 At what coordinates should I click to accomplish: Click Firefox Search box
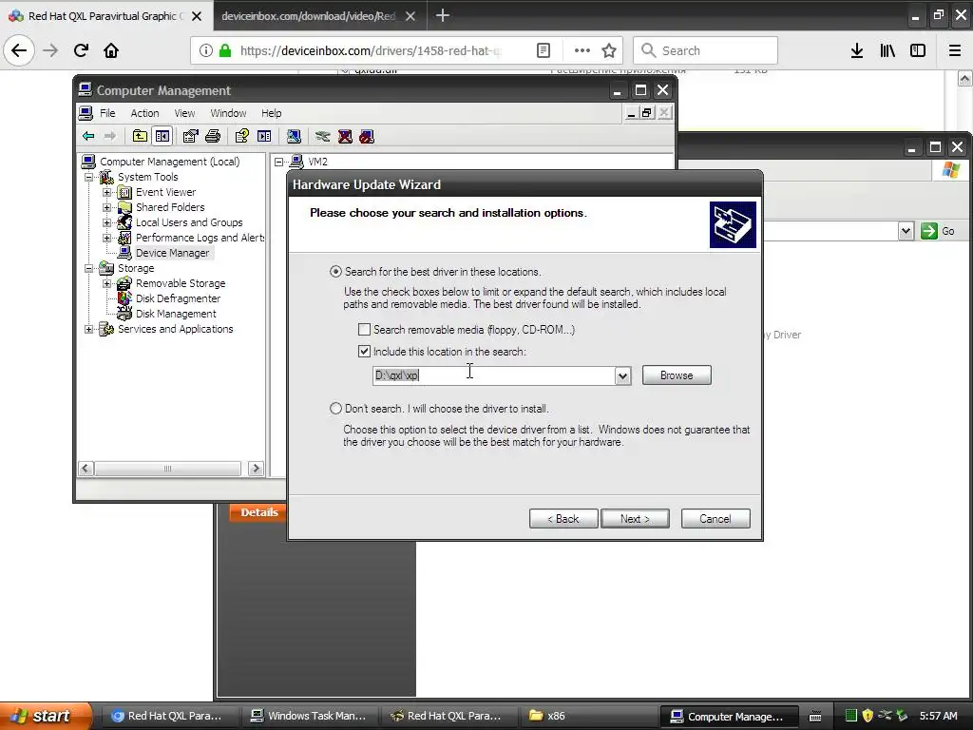[x=705, y=50]
